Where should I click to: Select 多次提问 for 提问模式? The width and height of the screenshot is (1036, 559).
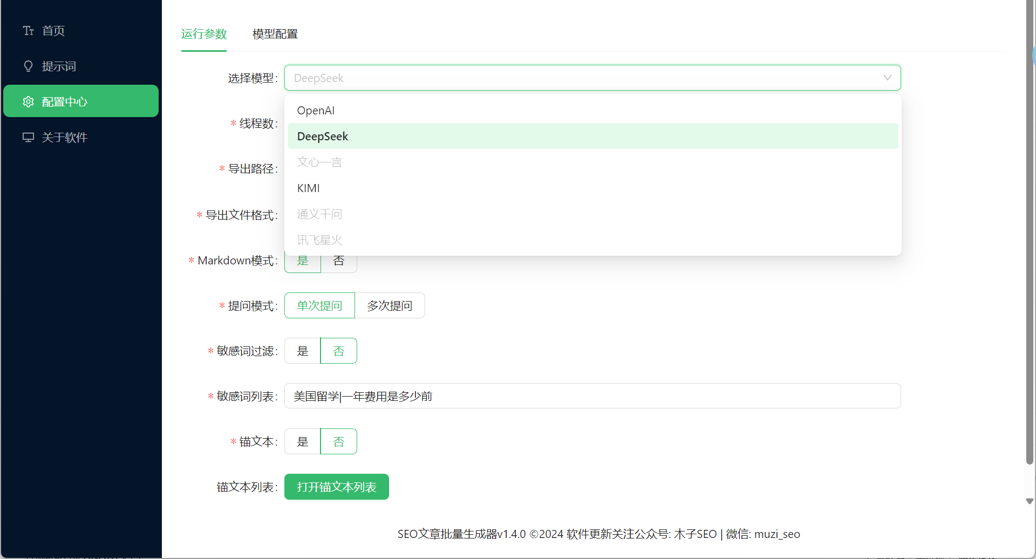click(x=390, y=306)
